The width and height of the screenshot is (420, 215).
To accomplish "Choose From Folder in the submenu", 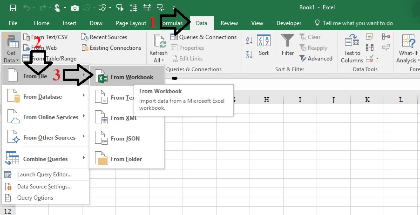I will pyautogui.click(x=127, y=159).
